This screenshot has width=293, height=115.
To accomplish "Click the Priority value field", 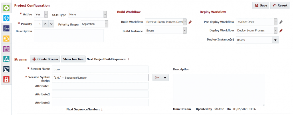I will point(38,24).
